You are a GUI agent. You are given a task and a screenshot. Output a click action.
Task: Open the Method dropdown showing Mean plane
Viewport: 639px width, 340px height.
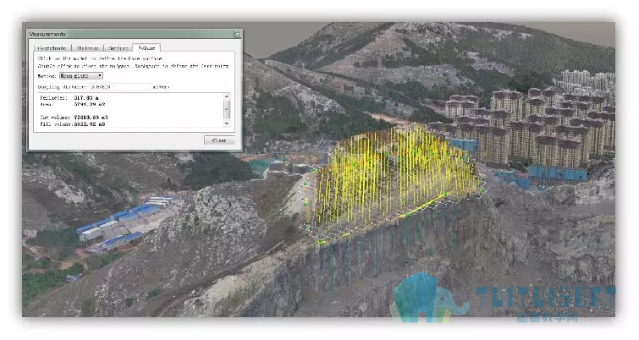point(81,76)
